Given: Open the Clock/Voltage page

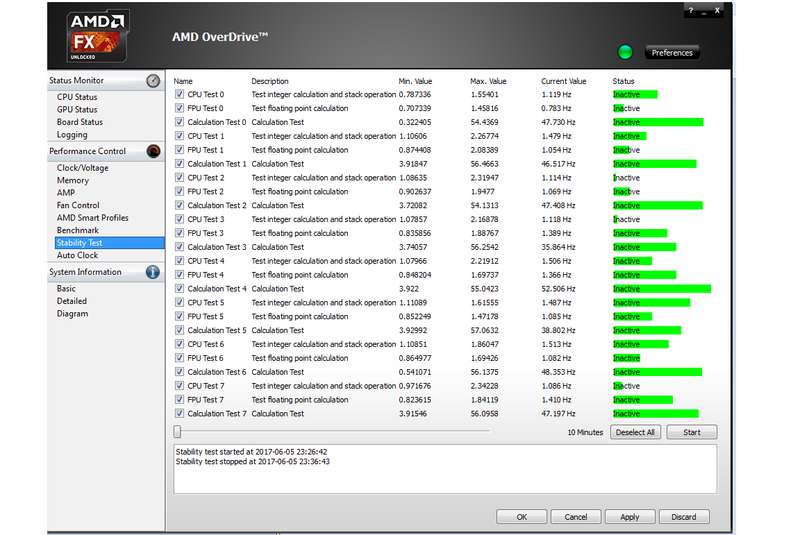Looking at the screenshot, I should tap(83, 168).
